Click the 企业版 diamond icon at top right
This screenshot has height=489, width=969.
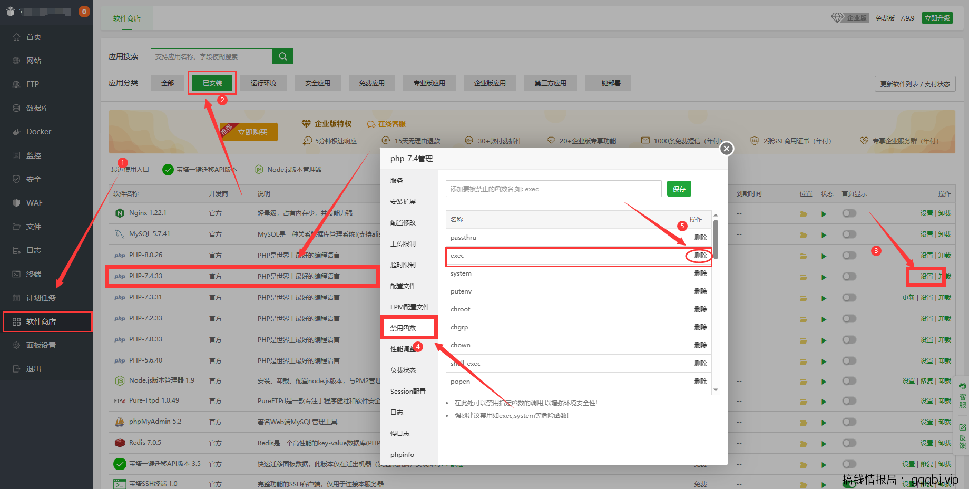(837, 17)
